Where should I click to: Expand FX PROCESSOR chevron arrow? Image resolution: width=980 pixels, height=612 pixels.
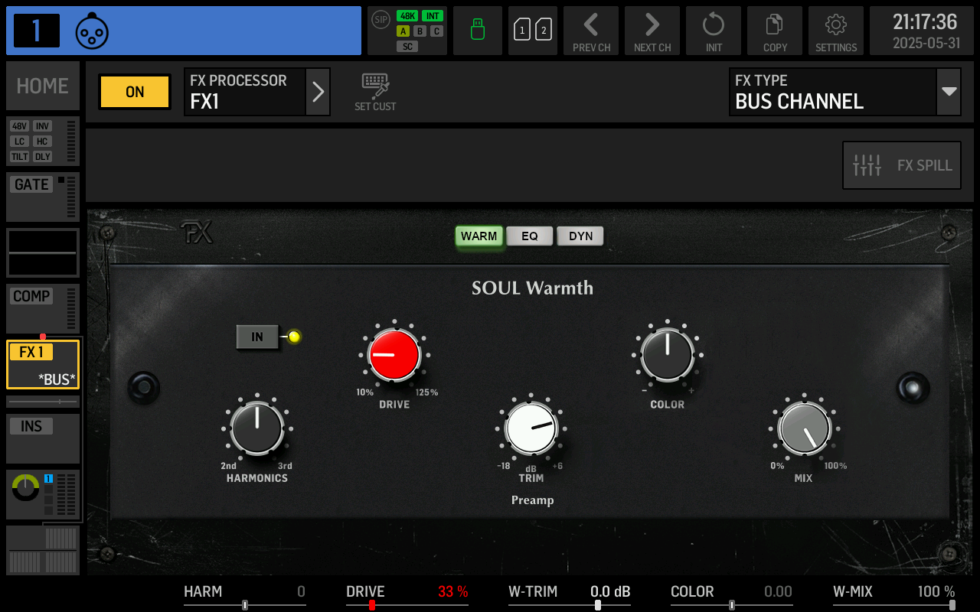point(318,92)
